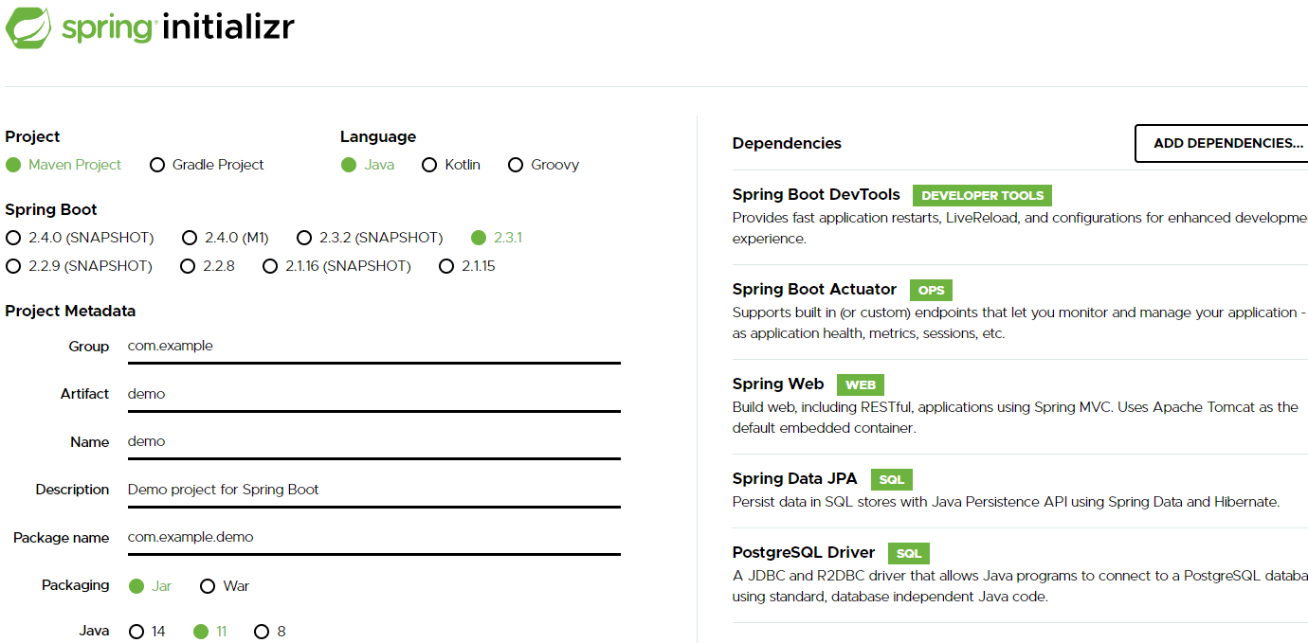The image size is (1308, 643).
Task: Edit the Group field com.example
Action: click(374, 347)
